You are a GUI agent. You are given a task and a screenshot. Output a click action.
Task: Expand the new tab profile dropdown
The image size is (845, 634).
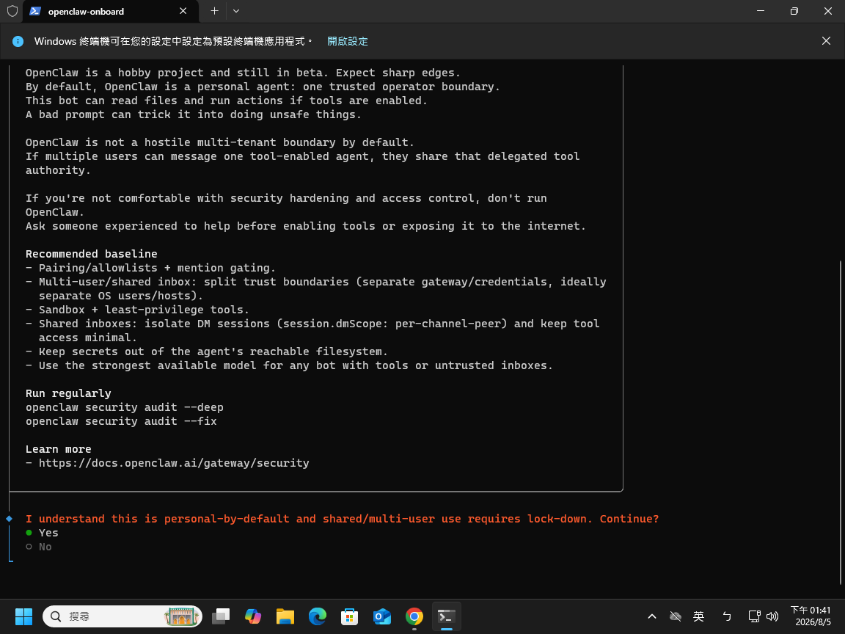236,11
